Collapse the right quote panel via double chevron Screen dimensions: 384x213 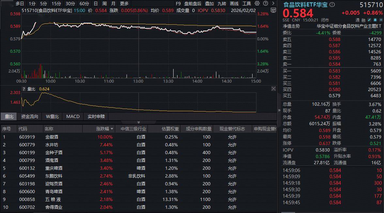pos(279,110)
